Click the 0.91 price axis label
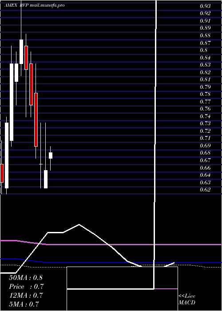Viewport: 222px width, 311px height. click(x=205, y=21)
